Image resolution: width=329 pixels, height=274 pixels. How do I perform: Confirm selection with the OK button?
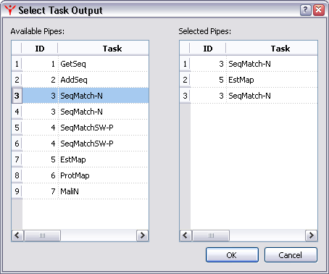tap(232, 255)
